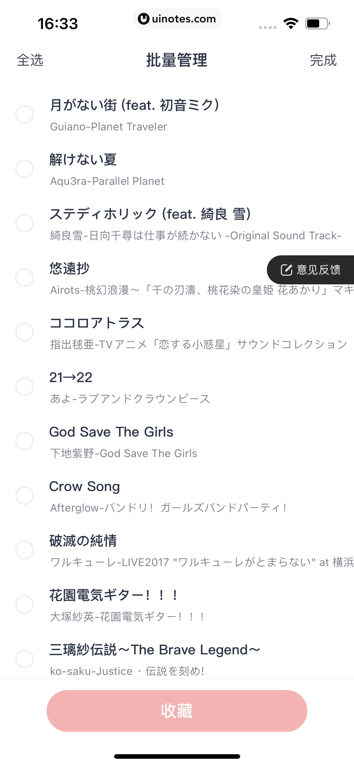Image resolution: width=354 pixels, height=766 pixels.
Task: Open the 意见反馈 feedback button
Action: pos(310,270)
